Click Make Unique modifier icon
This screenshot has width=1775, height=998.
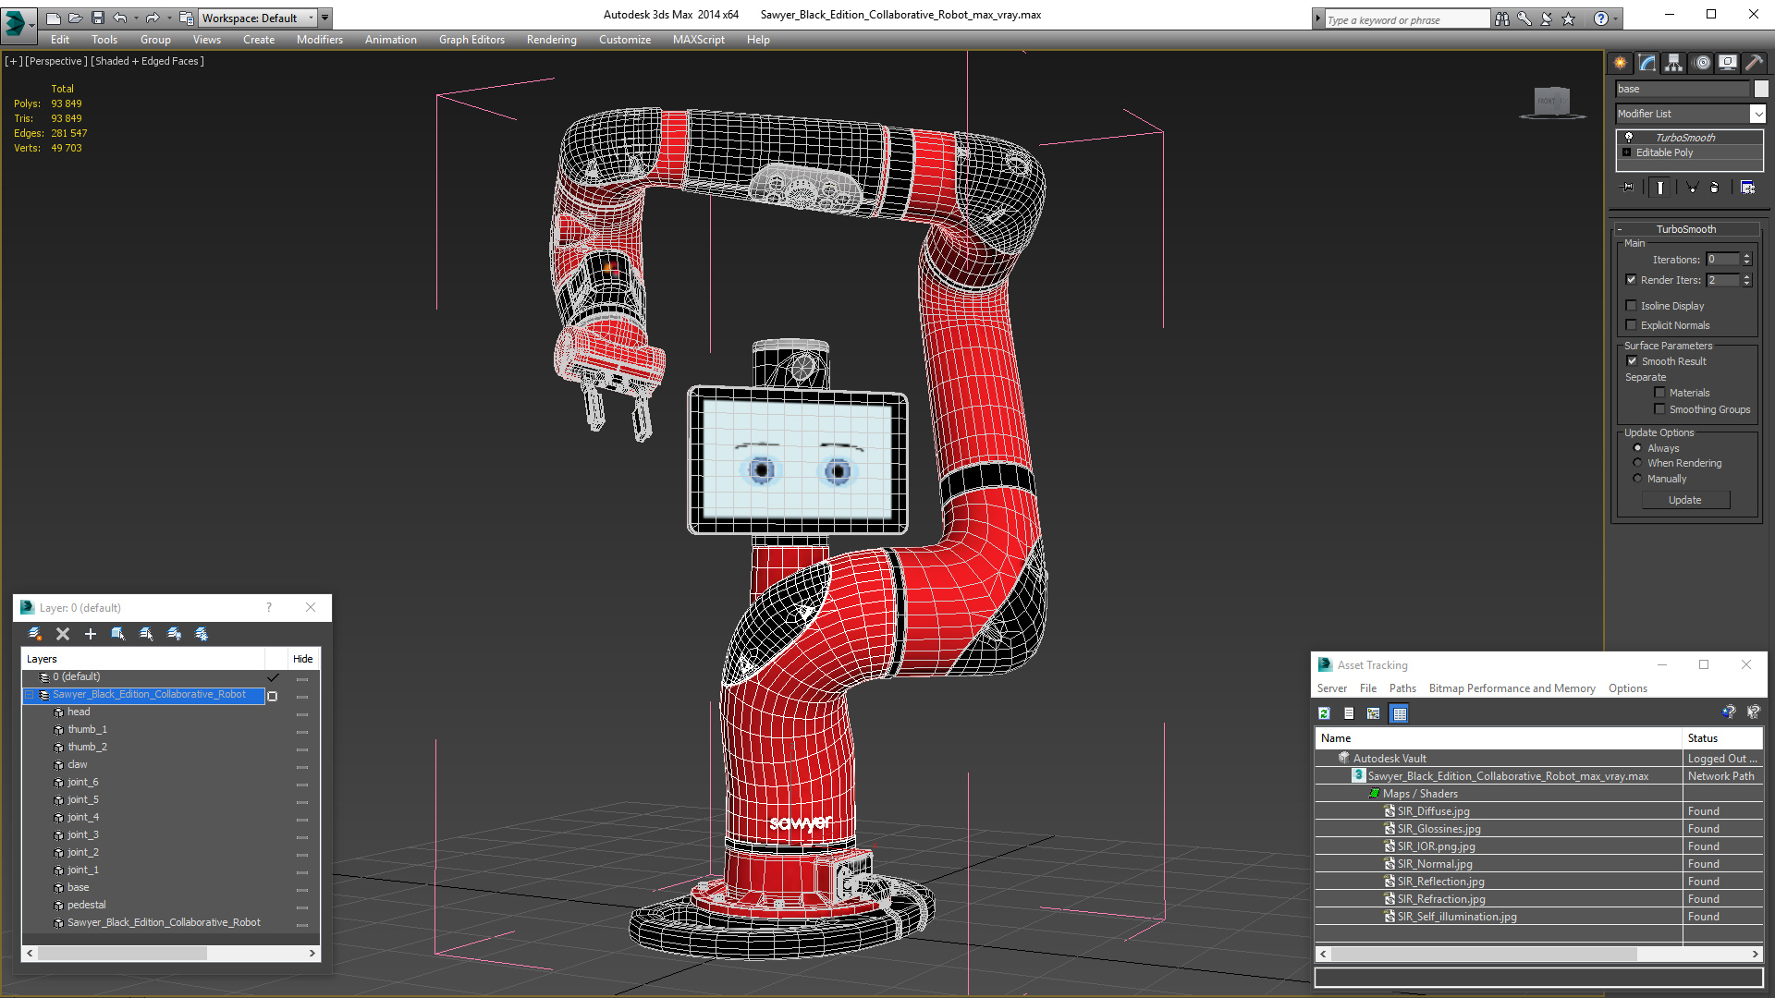click(1692, 188)
